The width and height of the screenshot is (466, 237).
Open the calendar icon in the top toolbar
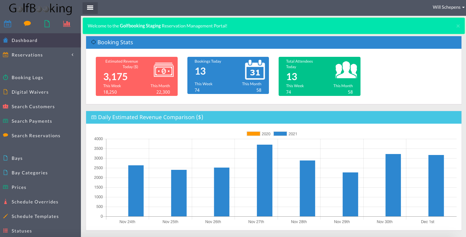pos(7,24)
